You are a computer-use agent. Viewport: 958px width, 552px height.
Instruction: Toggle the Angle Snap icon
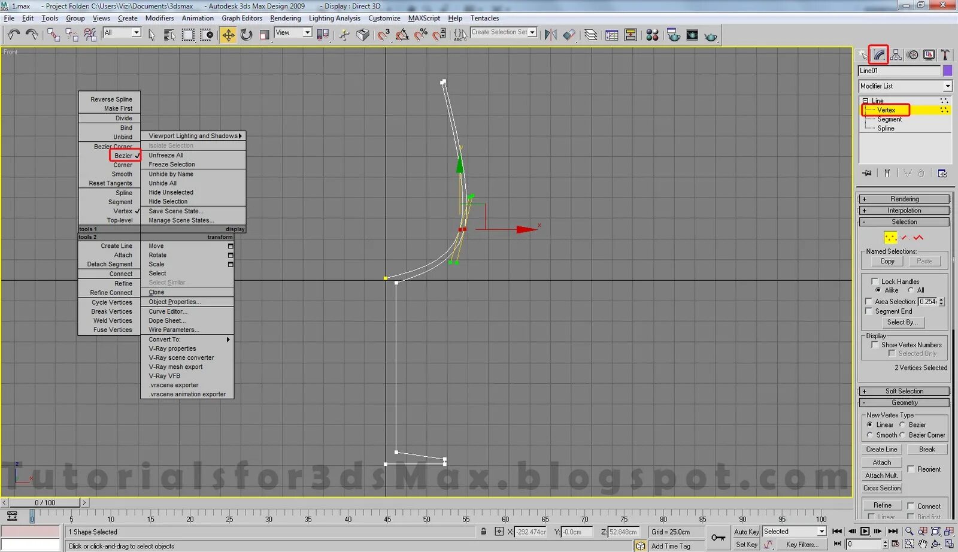(402, 35)
